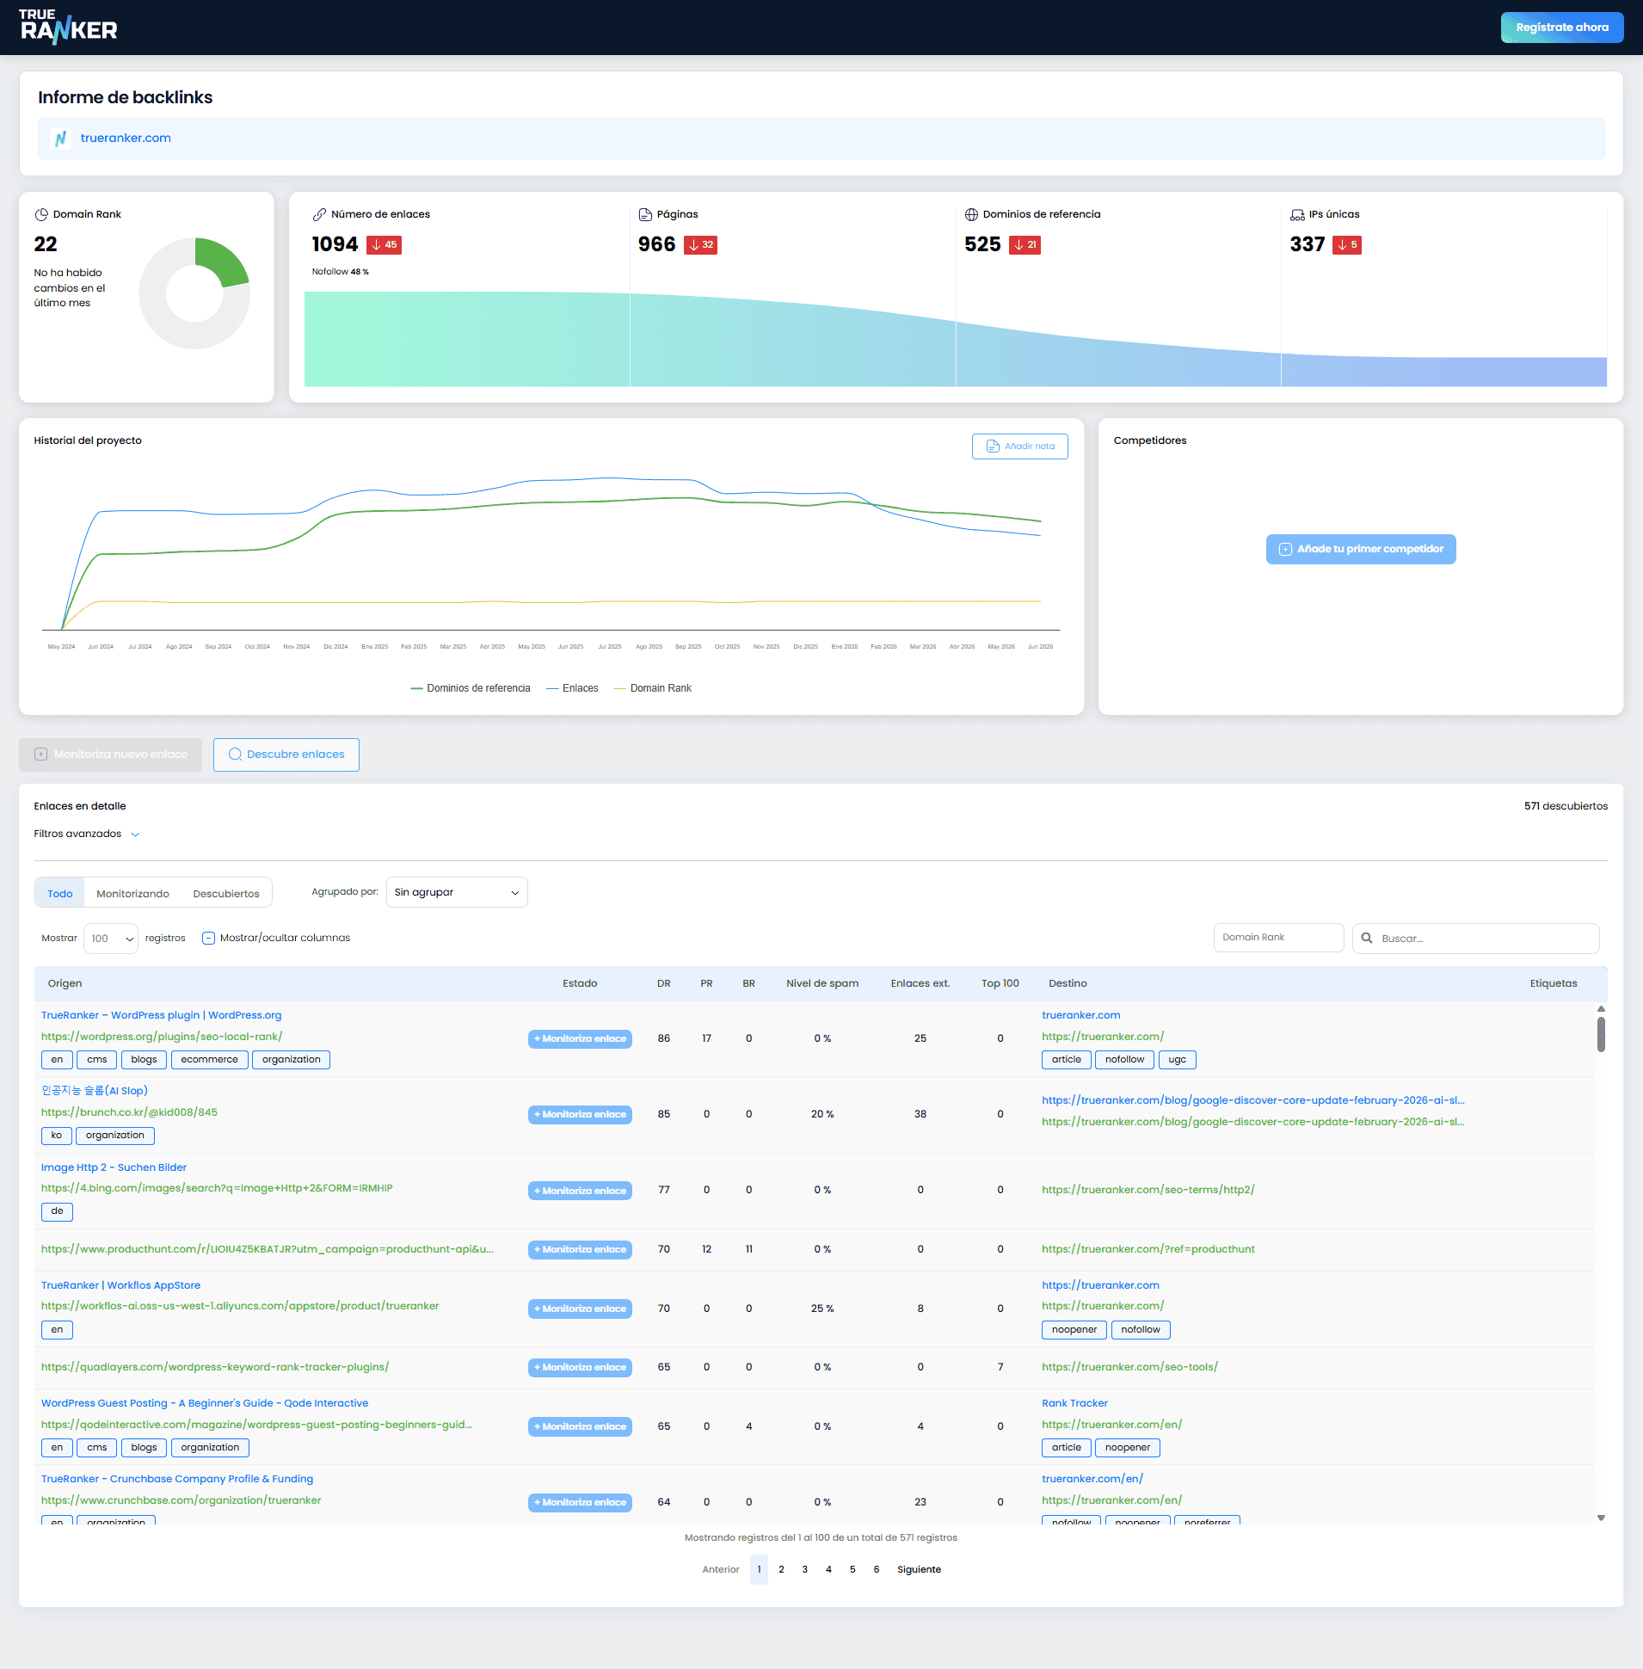Click Añadir nota button
Image resolution: width=1643 pixels, height=1669 pixels.
[x=1020, y=447]
